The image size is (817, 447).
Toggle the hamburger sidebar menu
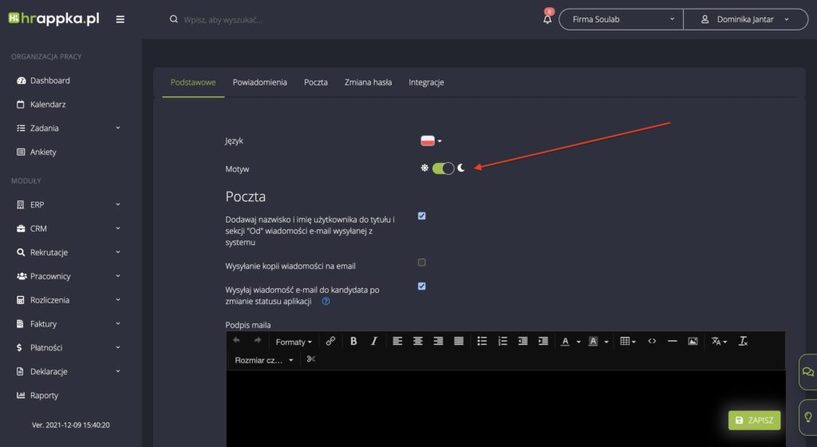point(120,19)
